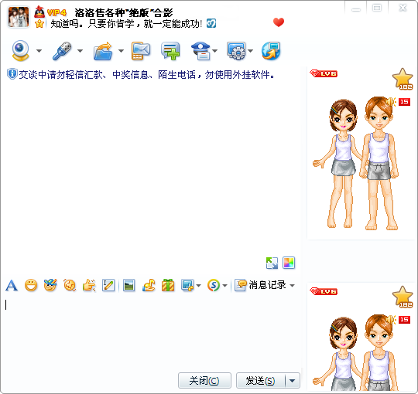Send a gift box to contact
Viewport: 418px width, 394px height.
[168, 285]
